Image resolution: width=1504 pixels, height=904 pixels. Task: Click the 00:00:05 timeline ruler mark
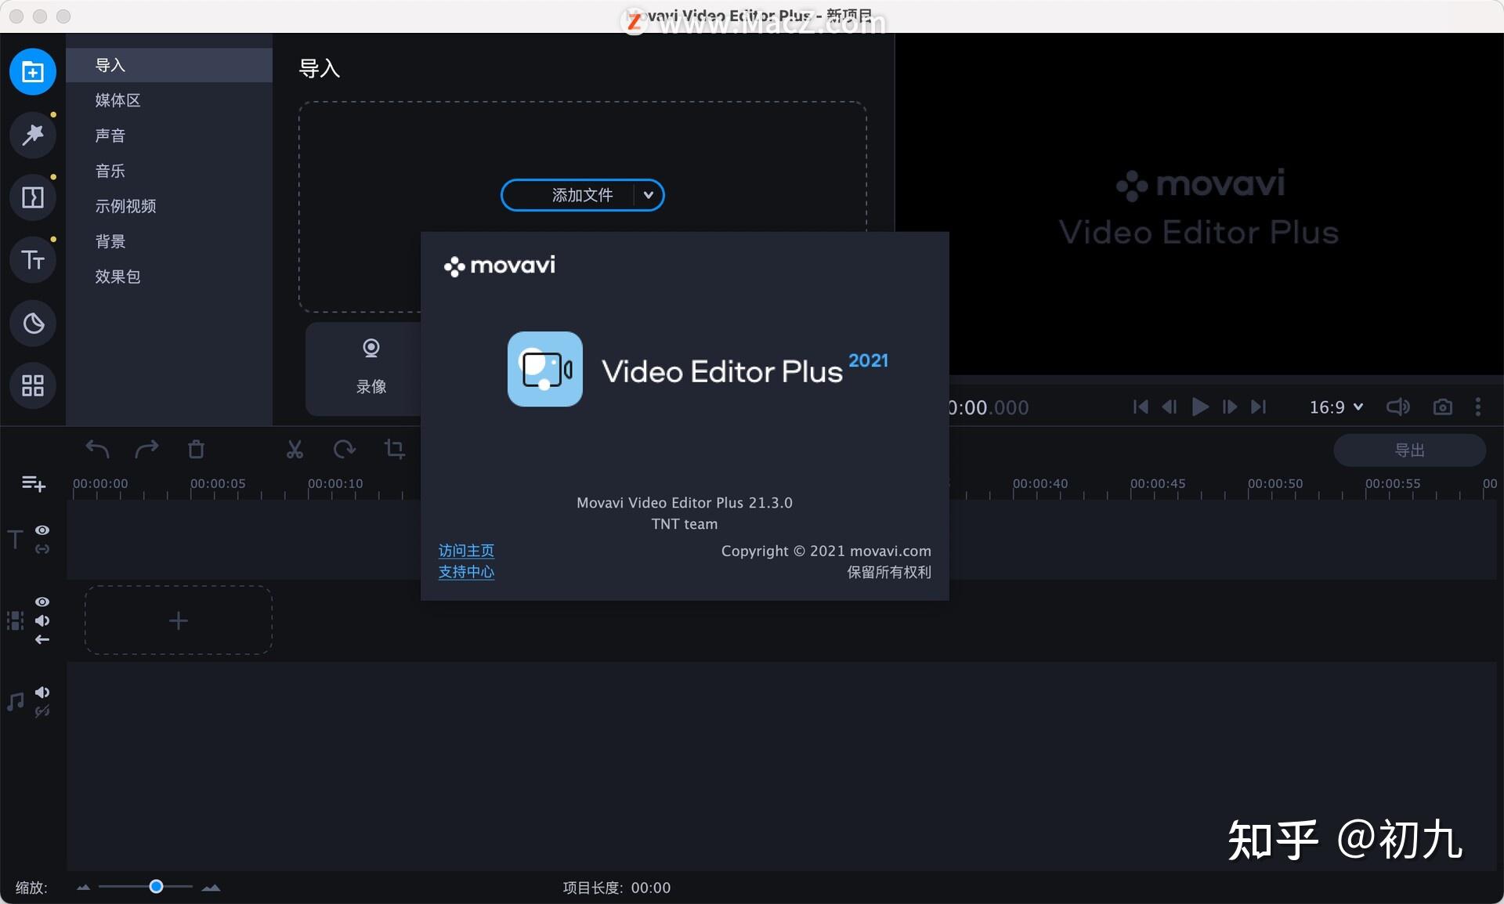point(218,483)
